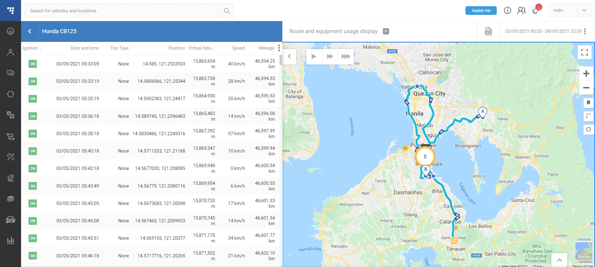The height and width of the screenshot is (267, 595).
Task: Sort by Virtual Odo column header
Action: pos(201,48)
